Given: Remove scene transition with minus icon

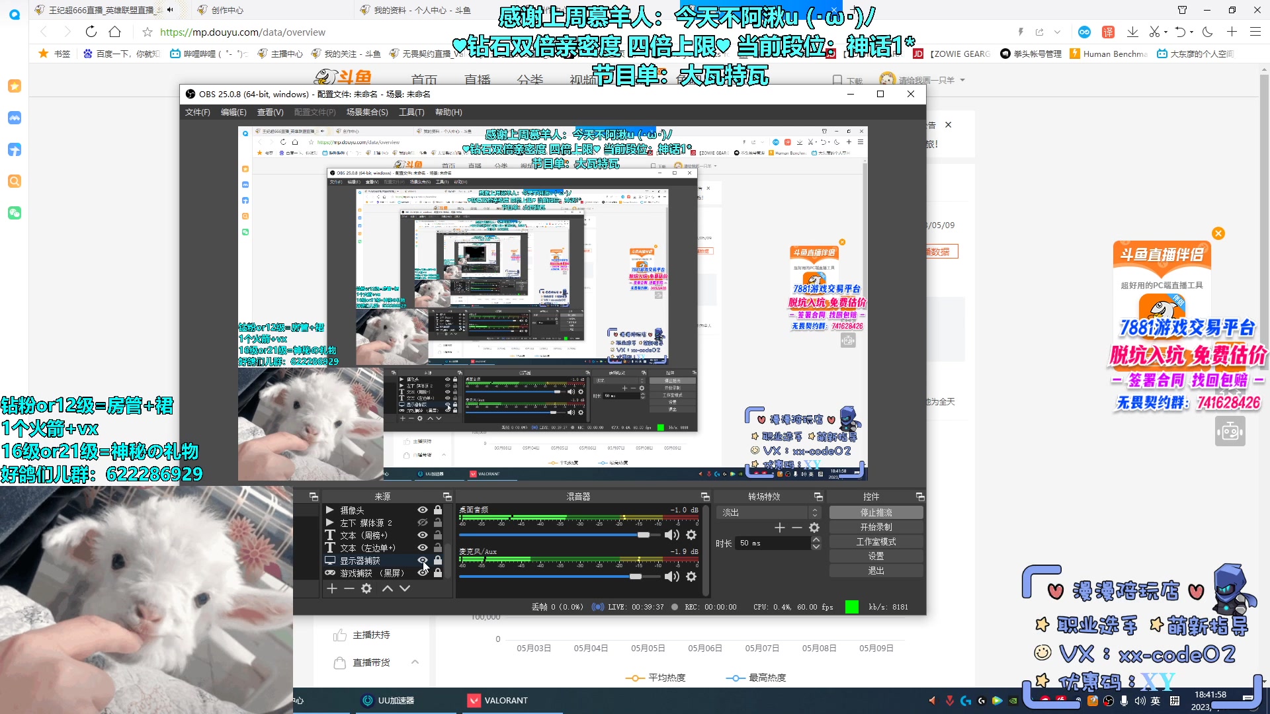Looking at the screenshot, I should 797,528.
